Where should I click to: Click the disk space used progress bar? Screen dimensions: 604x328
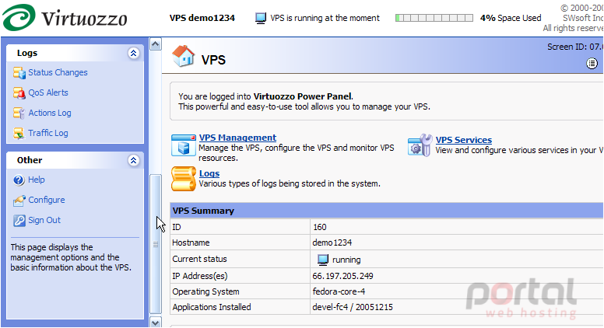[x=434, y=18]
